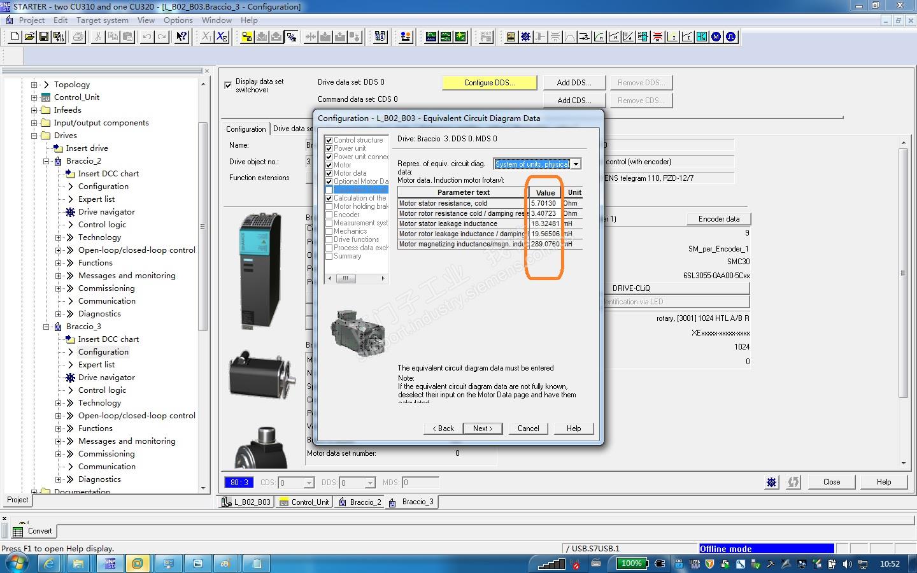The height and width of the screenshot is (573, 917).
Task: Click the Save project toolbar icon
Action: [44, 37]
